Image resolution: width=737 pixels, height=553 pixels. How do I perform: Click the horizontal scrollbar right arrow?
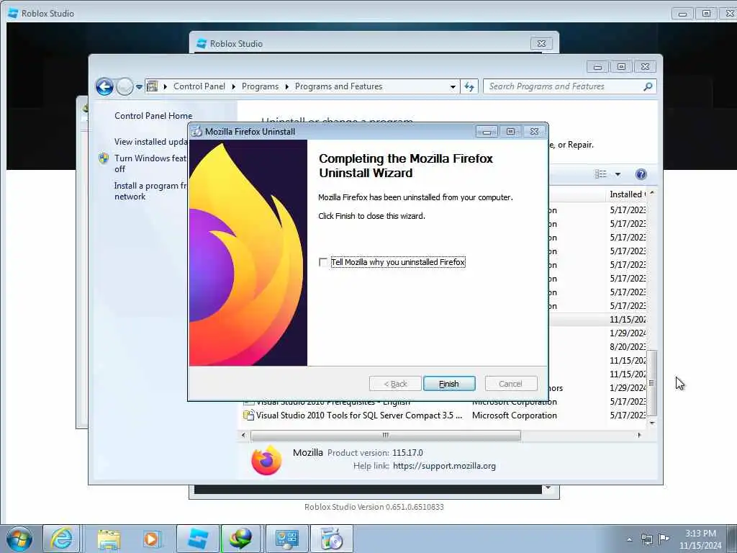coord(639,436)
